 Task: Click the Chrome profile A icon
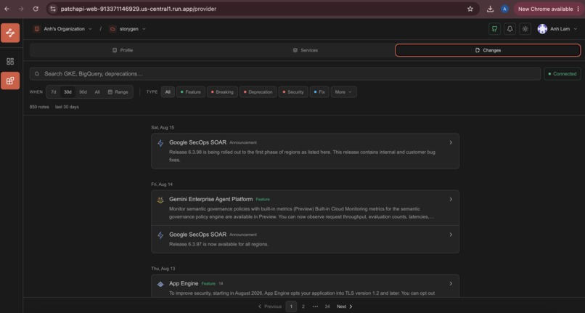[x=504, y=9]
